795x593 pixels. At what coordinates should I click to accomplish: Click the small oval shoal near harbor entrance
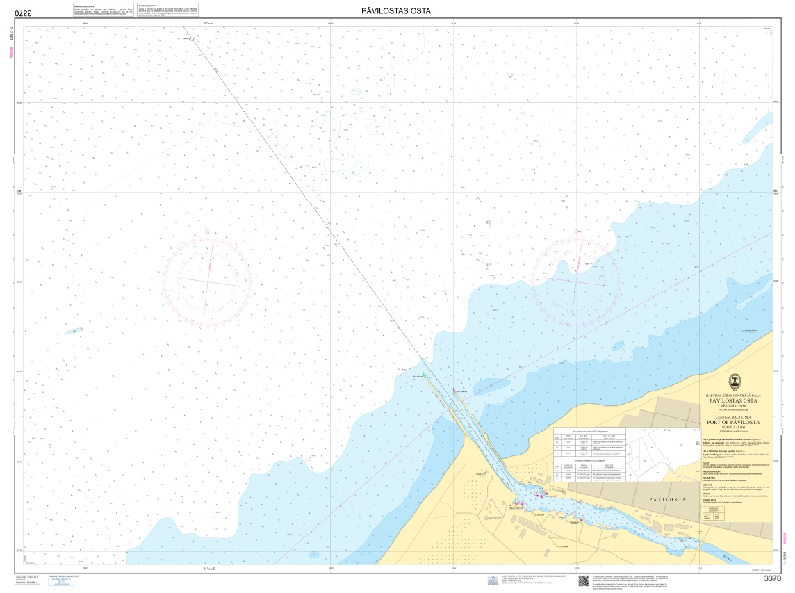click(489, 385)
